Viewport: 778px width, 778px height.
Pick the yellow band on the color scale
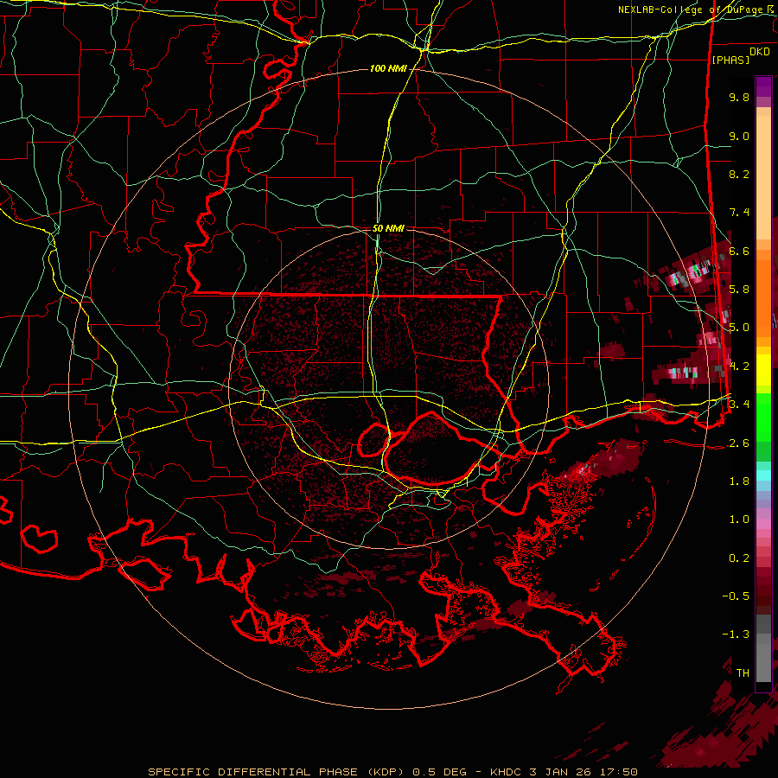tap(763, 370)
